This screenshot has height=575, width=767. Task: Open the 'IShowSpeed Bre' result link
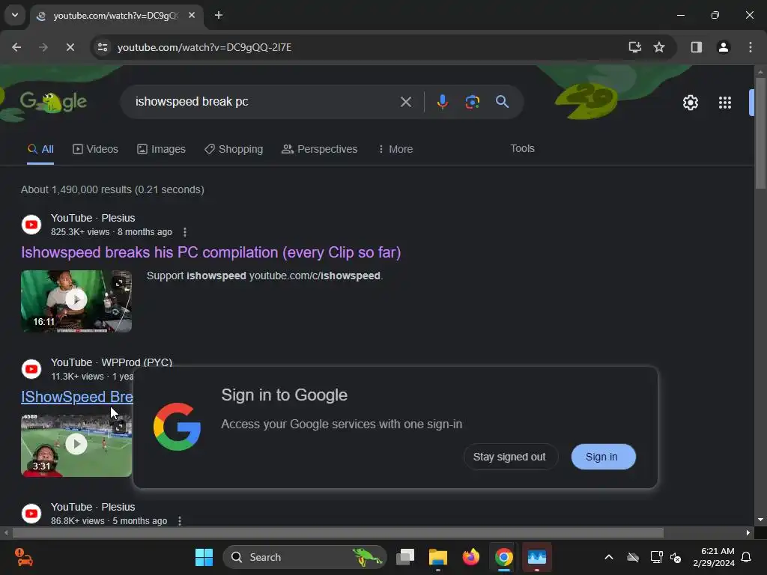click(x=77, y=397)
